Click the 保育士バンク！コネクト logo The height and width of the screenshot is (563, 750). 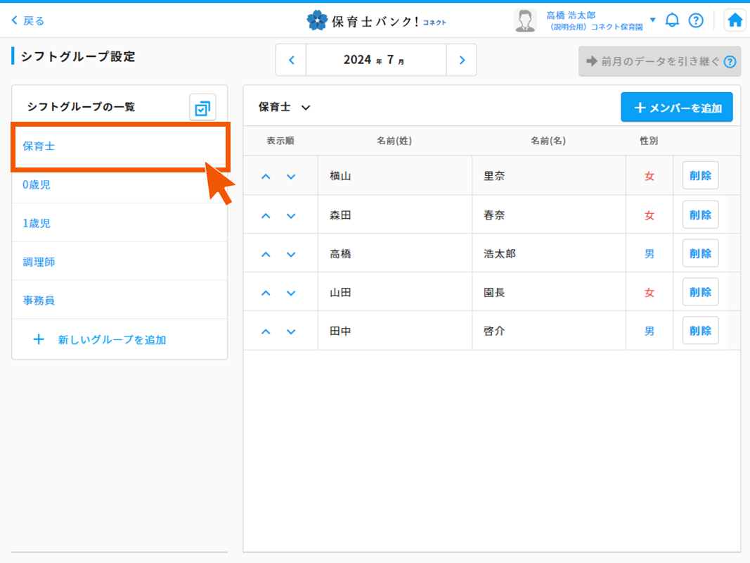pos(375,20)
